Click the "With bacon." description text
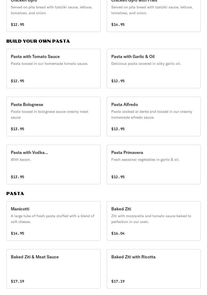Image resolution: width=207 pixels, height=295 pixels. [21, 159]
